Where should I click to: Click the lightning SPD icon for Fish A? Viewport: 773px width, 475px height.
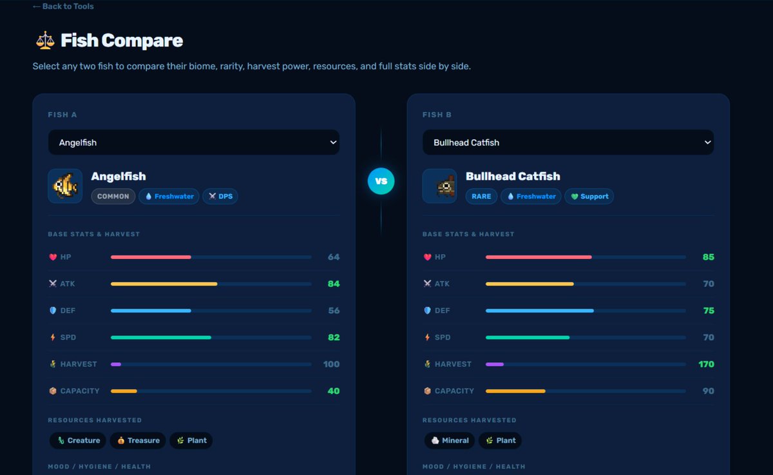[x=53, y=337]
